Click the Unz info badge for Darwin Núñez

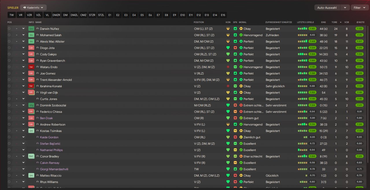[x=31, y=29]
